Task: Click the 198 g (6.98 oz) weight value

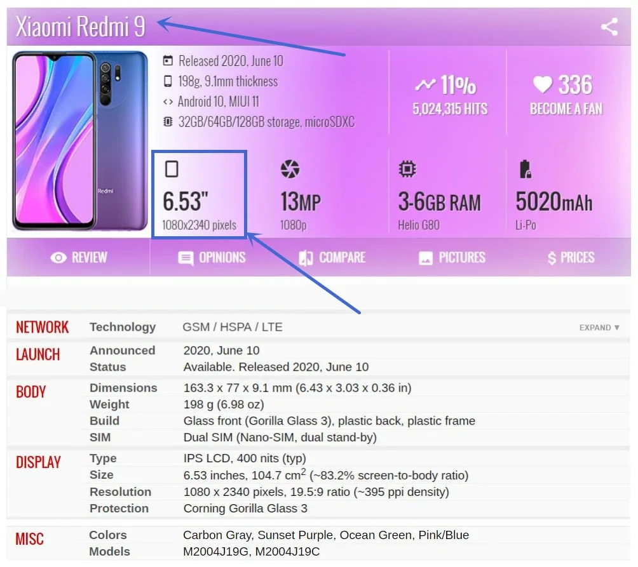Action: tap(224, 404)
